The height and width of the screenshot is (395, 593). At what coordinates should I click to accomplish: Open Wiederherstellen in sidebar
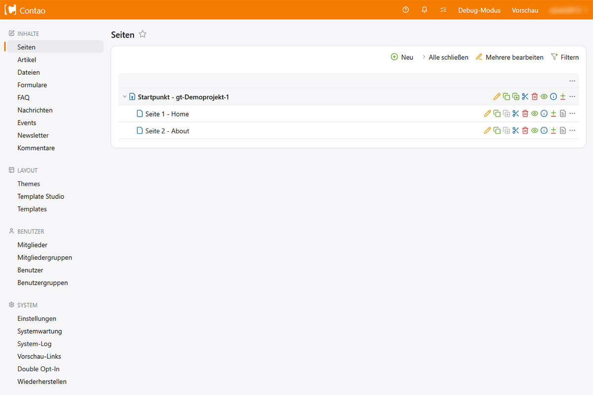42,382
